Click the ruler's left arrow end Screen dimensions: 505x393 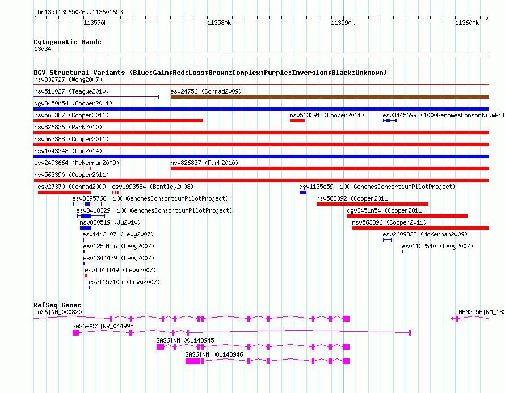point(35,18)
